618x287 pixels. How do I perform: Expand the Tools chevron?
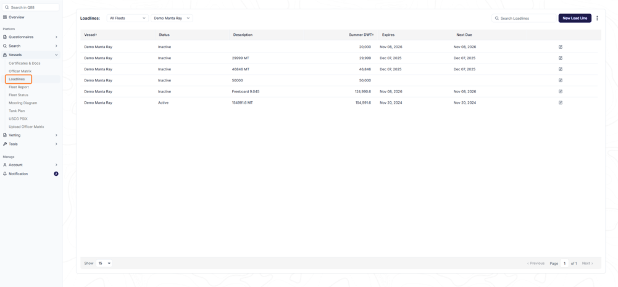56,144
